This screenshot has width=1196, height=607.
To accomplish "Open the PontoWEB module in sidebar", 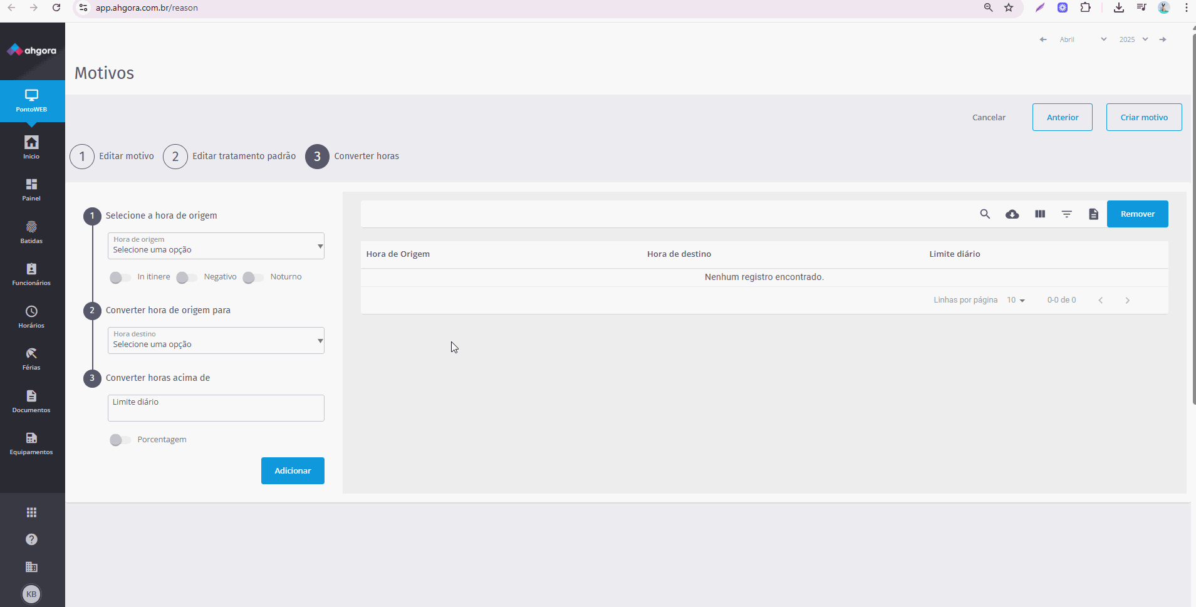I will (x=31, y=101).
